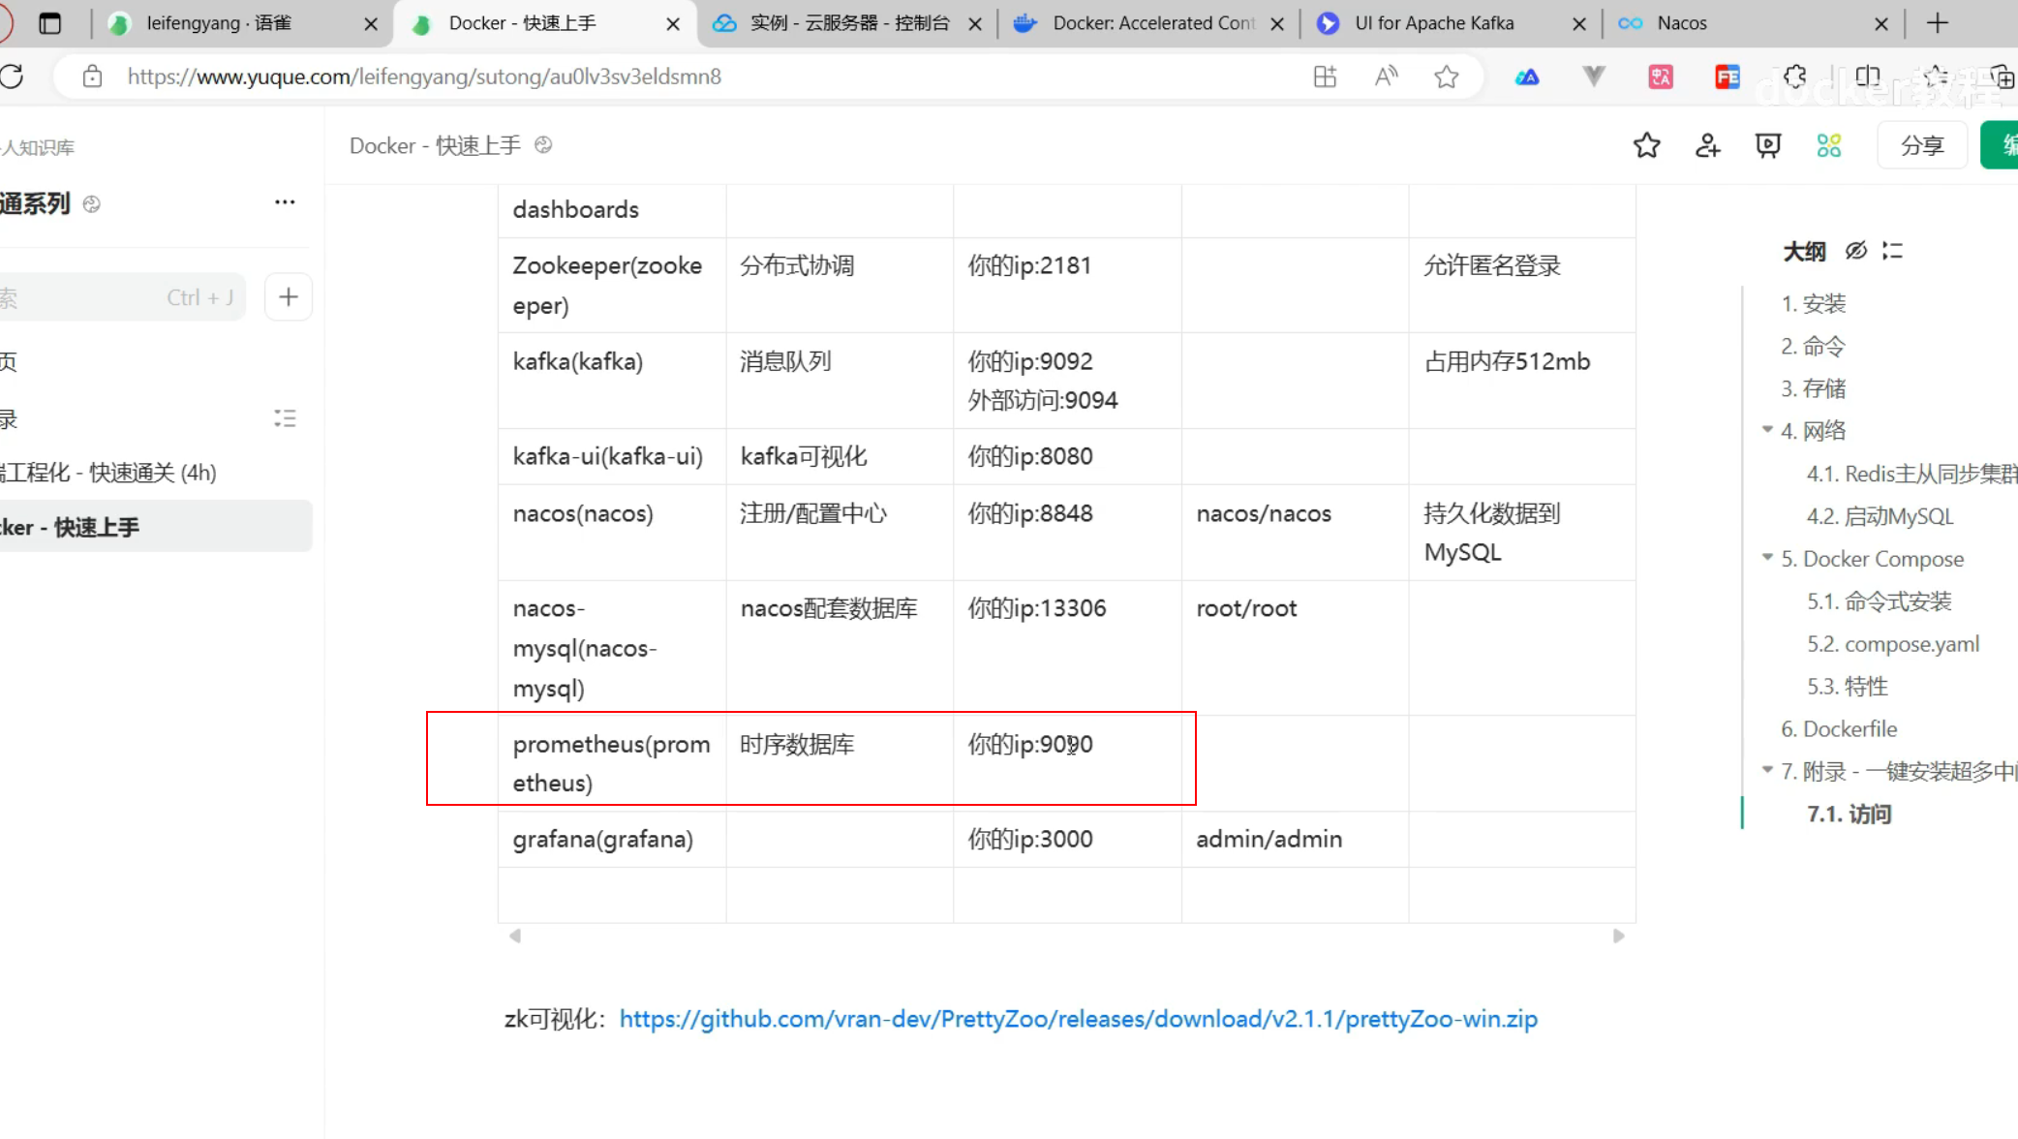Open browser read aloud icon

point(1386,77)
